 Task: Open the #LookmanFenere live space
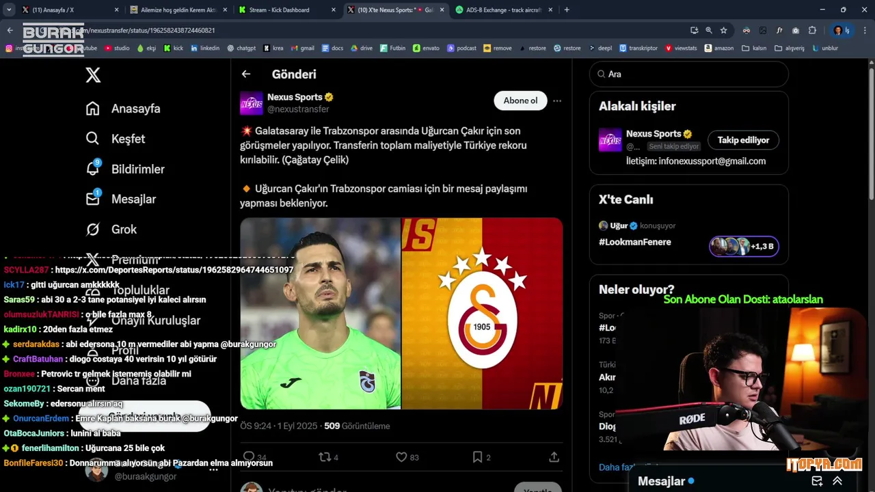point(635,242)
